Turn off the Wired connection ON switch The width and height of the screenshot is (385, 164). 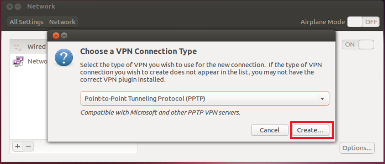click(358, 45)
